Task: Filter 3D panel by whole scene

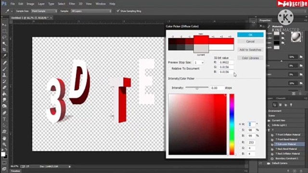Action: pos(275,105)
